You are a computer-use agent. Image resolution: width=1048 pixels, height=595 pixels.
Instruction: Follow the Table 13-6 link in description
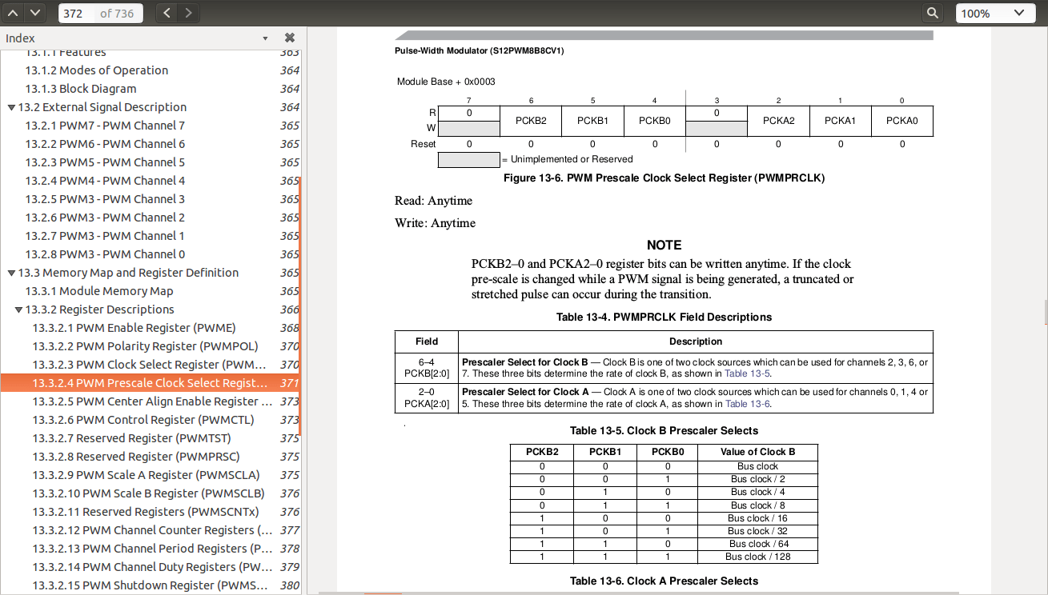(748, 404)
